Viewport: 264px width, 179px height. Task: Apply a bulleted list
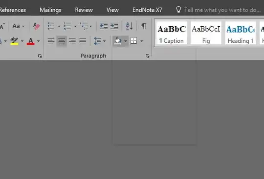(x=51, y=26)
